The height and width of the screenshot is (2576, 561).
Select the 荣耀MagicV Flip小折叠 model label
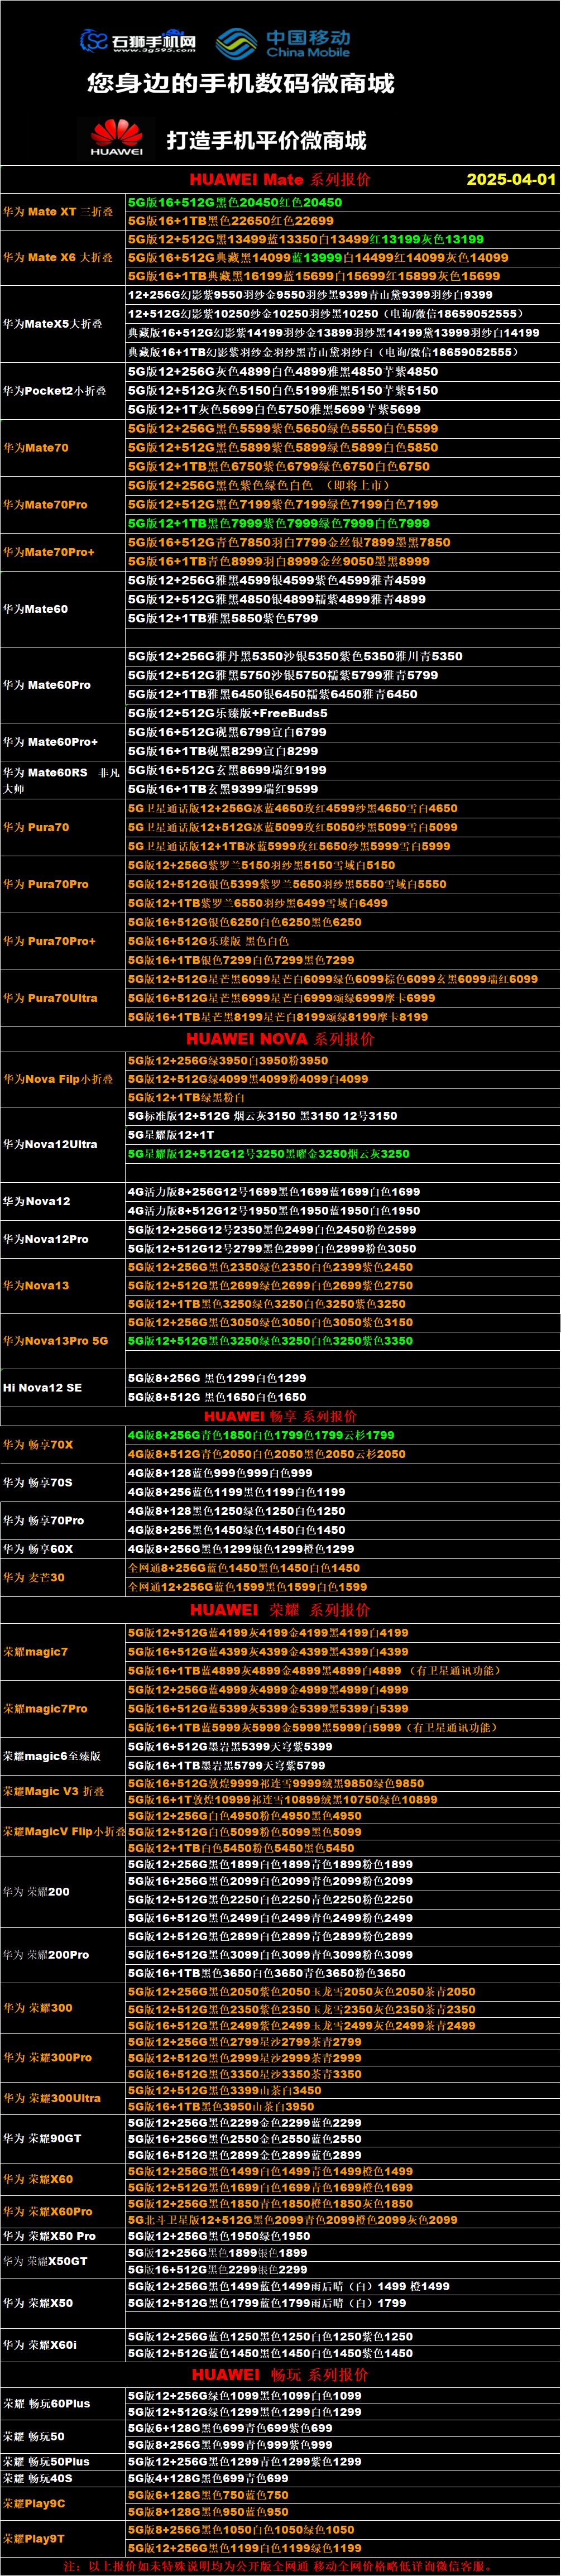click(64, 1832)
